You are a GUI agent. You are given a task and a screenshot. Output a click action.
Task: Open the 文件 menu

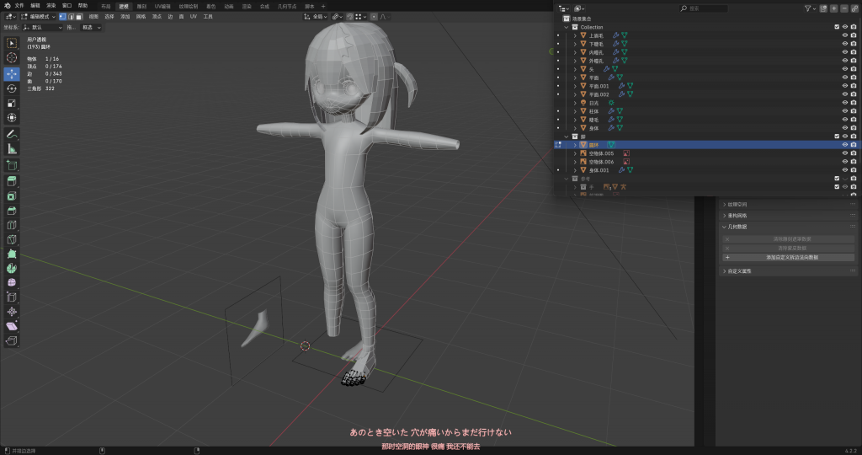(x=19, y=5)
